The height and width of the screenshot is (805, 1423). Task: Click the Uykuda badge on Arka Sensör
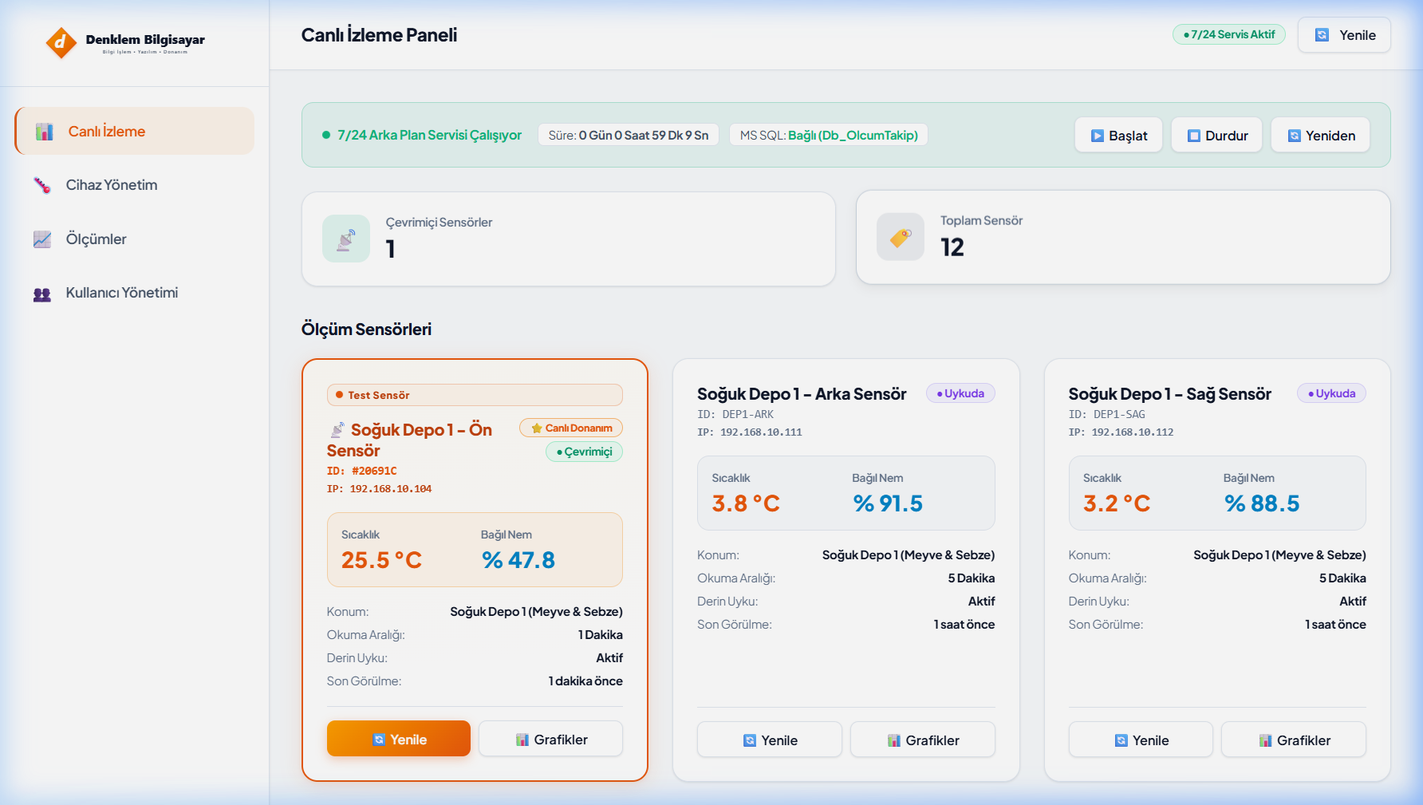[x=960, y=393]
